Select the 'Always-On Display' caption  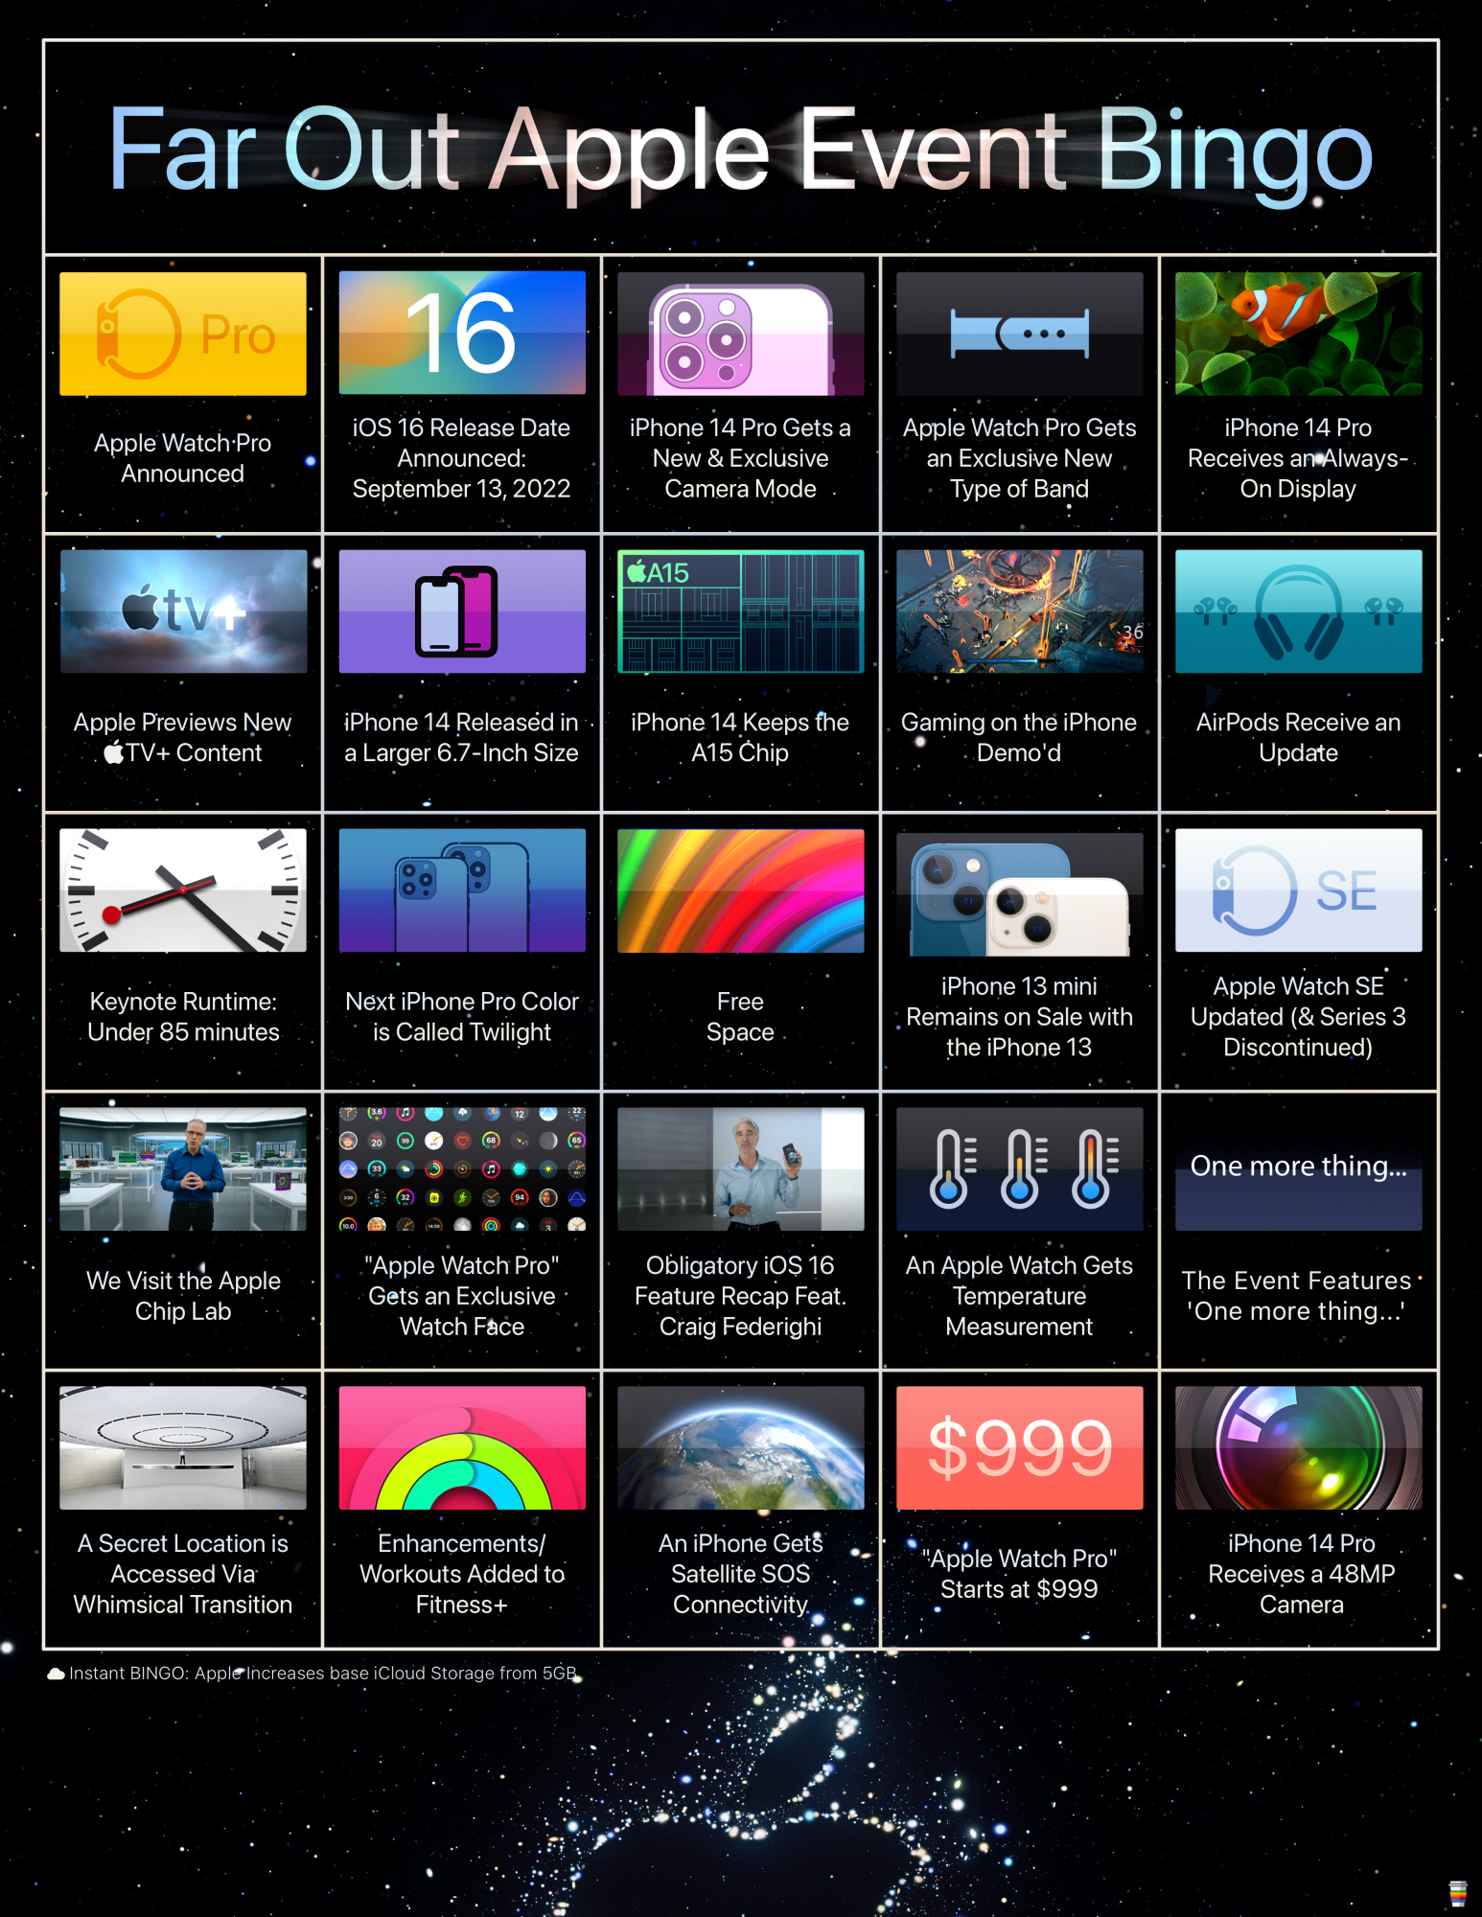[1299, 458]
